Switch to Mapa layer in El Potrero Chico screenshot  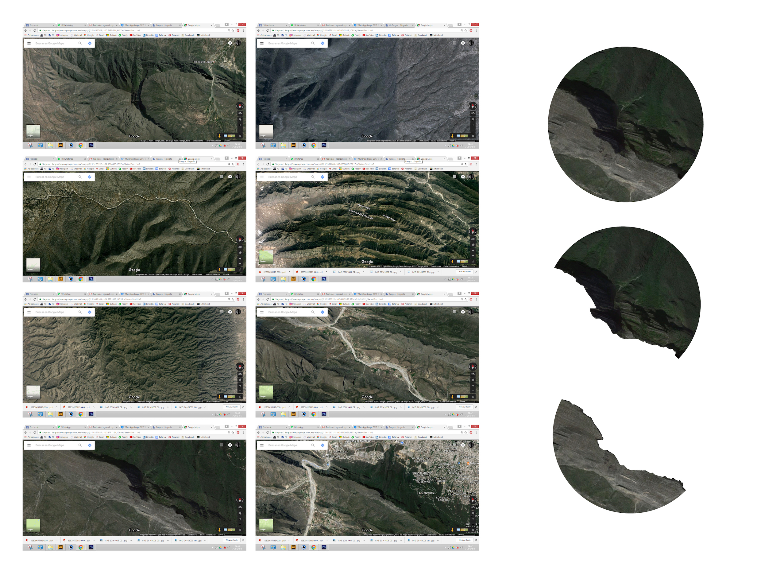point(33,131)
